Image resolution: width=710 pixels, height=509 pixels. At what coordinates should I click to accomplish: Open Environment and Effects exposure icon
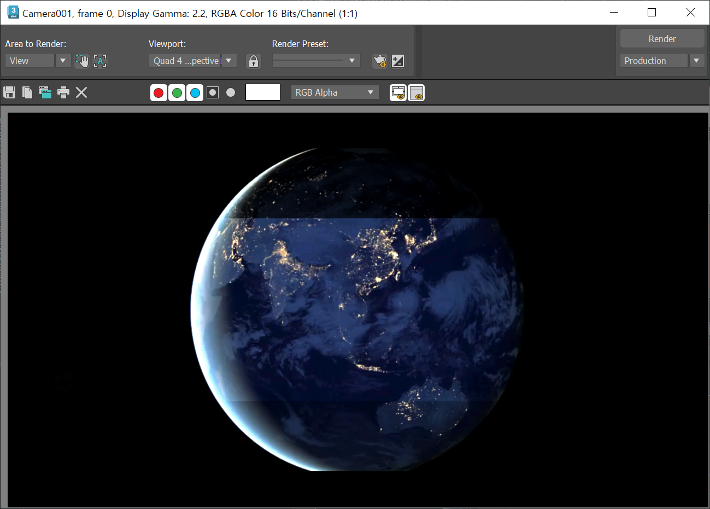398,61
